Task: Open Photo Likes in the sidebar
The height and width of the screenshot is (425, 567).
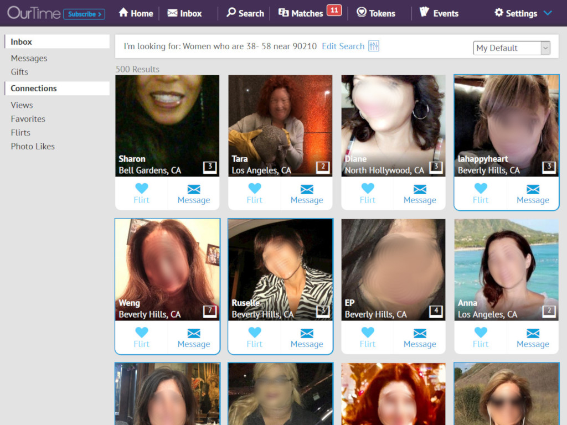Action: [33, 147]
